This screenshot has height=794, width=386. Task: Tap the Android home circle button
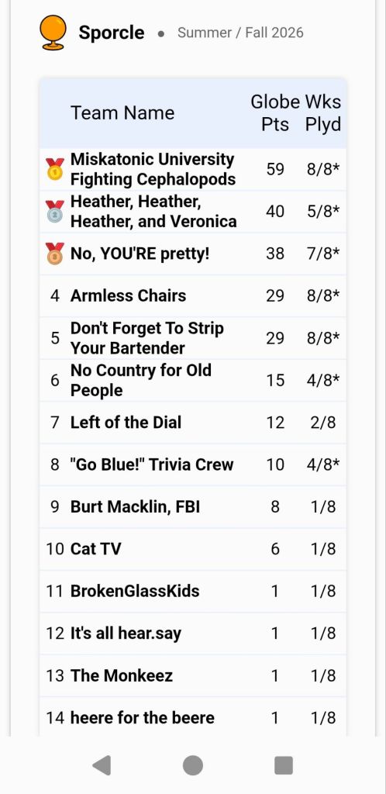[193, 765]
